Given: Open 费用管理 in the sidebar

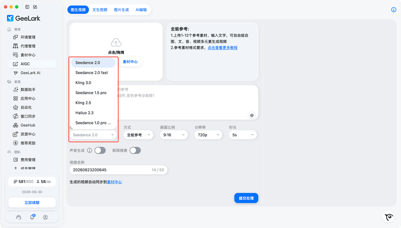Looking at the screenshot, I should [x=32, y=160].
